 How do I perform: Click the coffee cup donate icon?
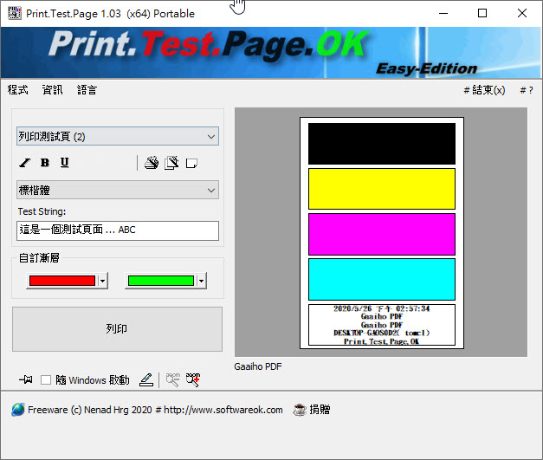(x=300, y=410)
